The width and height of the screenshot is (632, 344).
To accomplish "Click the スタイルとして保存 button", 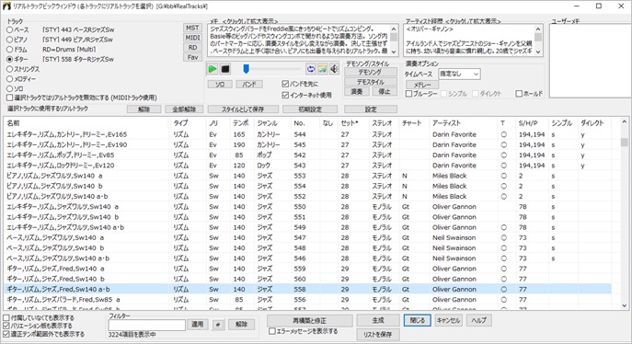I will click(243, 109).
